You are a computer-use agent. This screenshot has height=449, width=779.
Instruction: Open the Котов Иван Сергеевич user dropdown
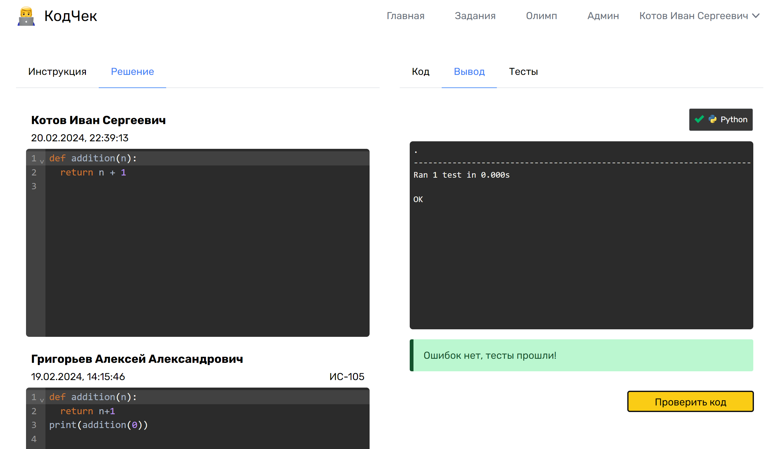[x=693, y=16]
